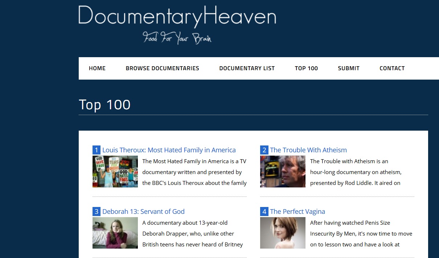
Task: Open The Perfect Vagina title link
Action: point(297,212)
